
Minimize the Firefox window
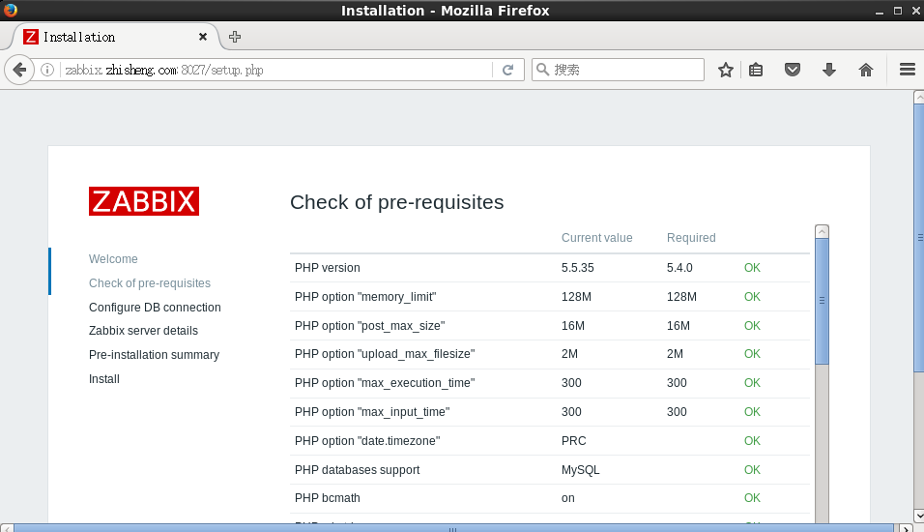tap(880, 11)
